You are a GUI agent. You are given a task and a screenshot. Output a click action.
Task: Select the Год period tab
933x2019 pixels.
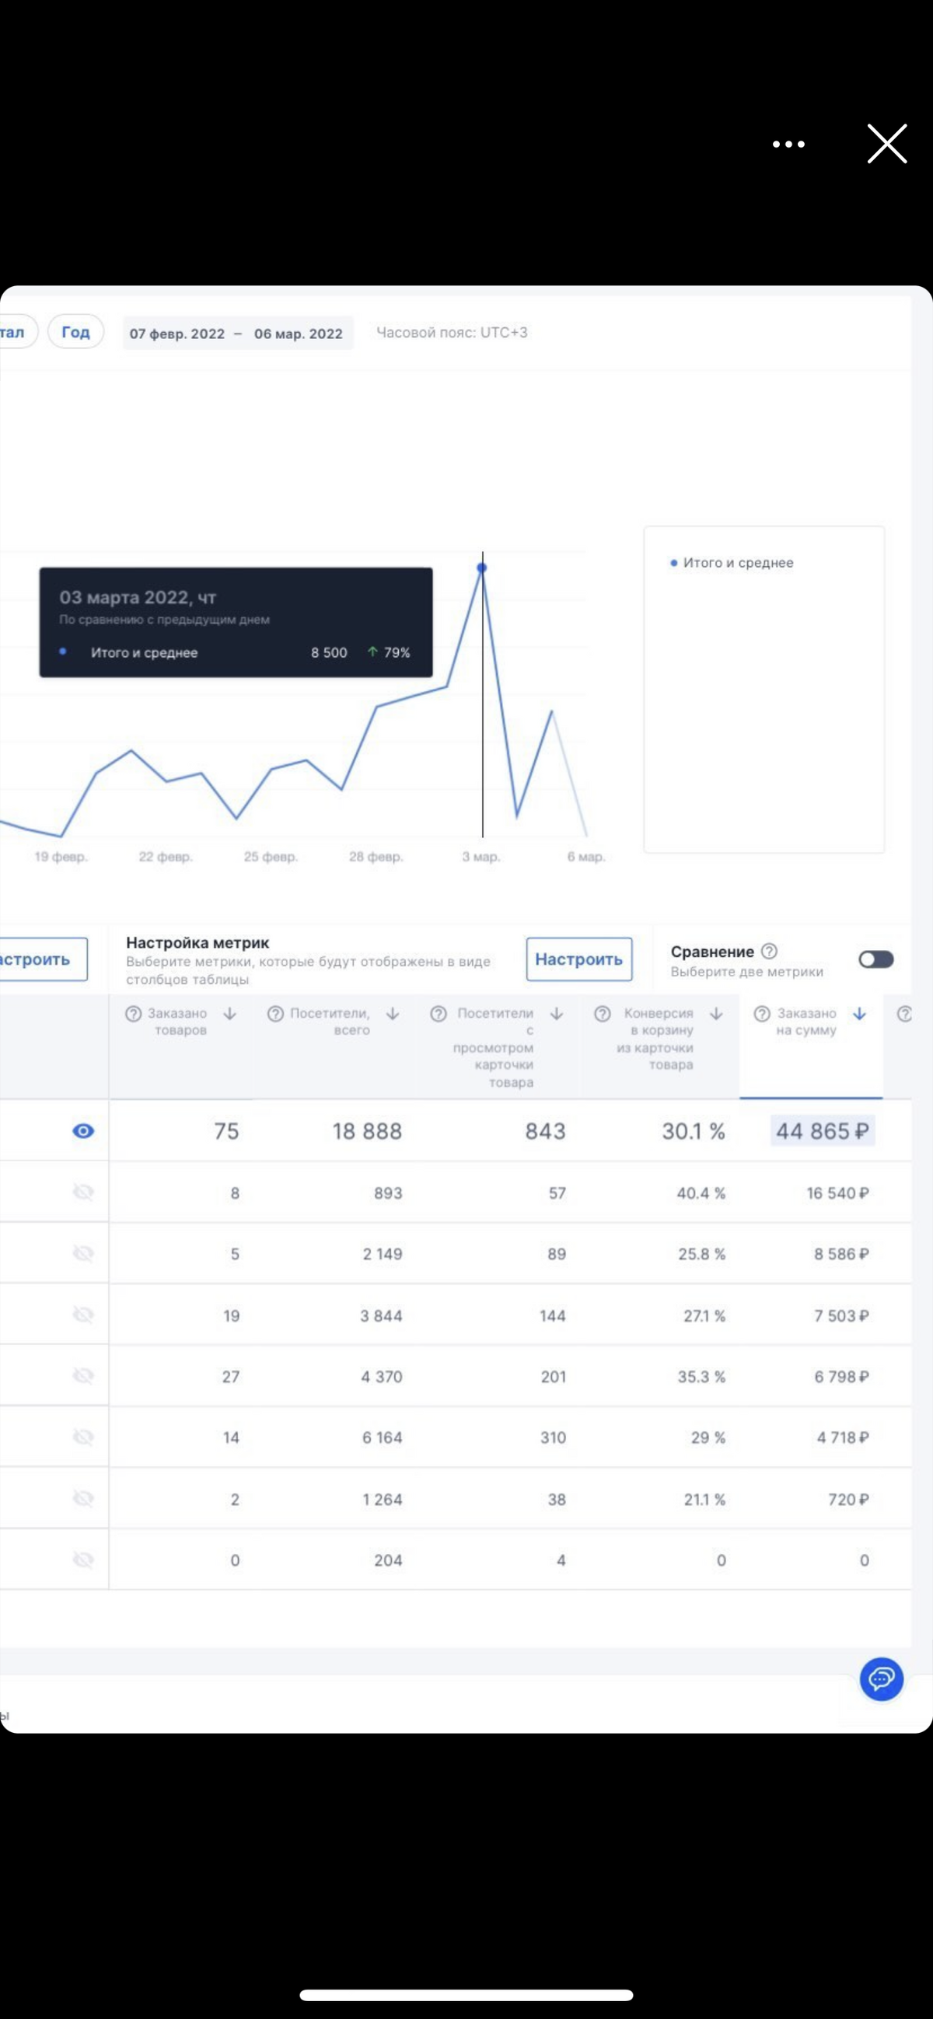coord(76,331)
